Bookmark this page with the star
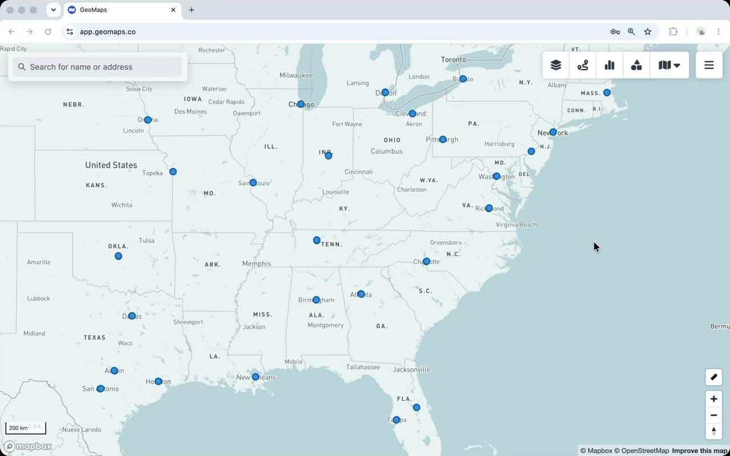This screenshot has width=730, height=456. 648,32
